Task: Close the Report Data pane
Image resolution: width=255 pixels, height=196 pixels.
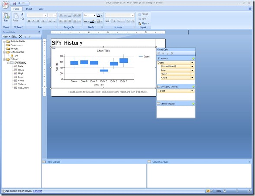Action: [x=39, y=32]
